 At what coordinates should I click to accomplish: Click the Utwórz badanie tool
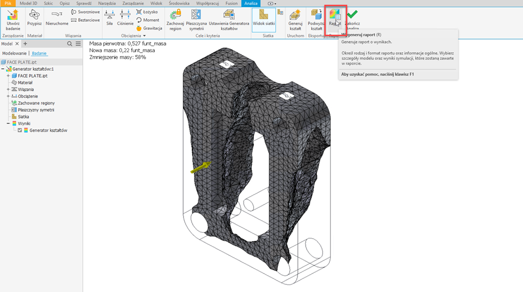(13, 20)
